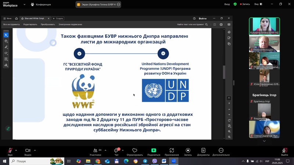The width and height of the screenshot is (294, 165).
Task: Click the Zoom encryption green shield icon
Action: [235, 4]
